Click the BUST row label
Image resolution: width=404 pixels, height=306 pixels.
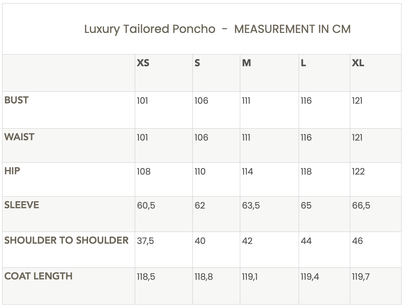point(16,100)
